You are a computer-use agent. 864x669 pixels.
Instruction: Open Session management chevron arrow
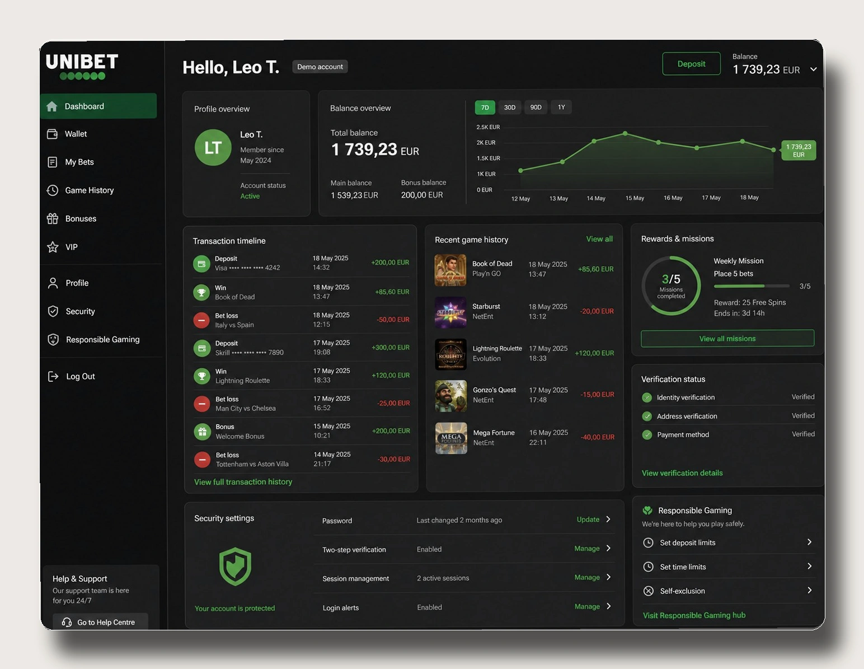click(608, 577)
